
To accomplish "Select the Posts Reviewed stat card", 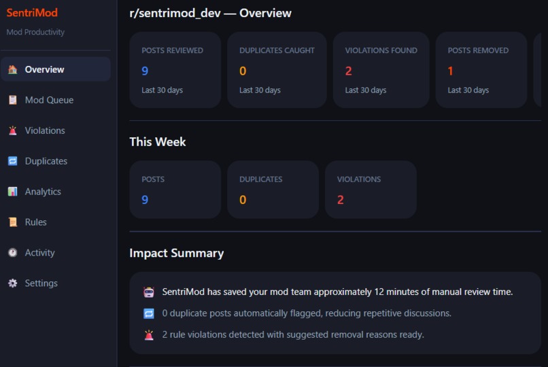I will tap(175, 70).
